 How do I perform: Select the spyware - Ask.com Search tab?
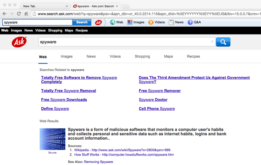click(96, 6)
